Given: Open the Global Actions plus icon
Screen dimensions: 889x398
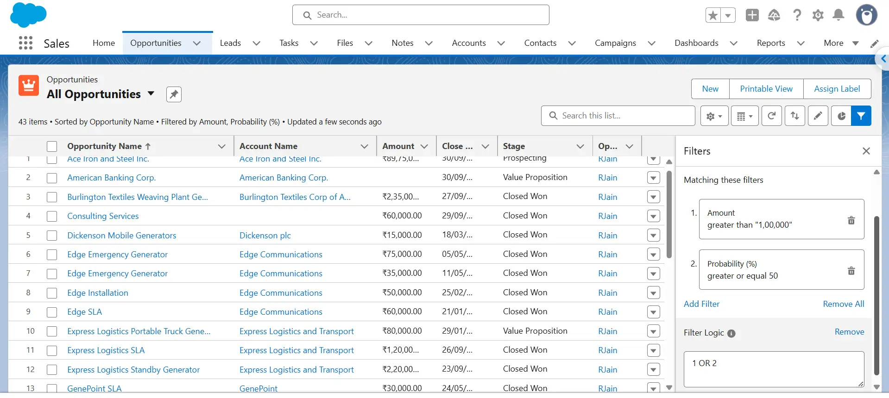Looking at the screenshot, I should 752,15.
